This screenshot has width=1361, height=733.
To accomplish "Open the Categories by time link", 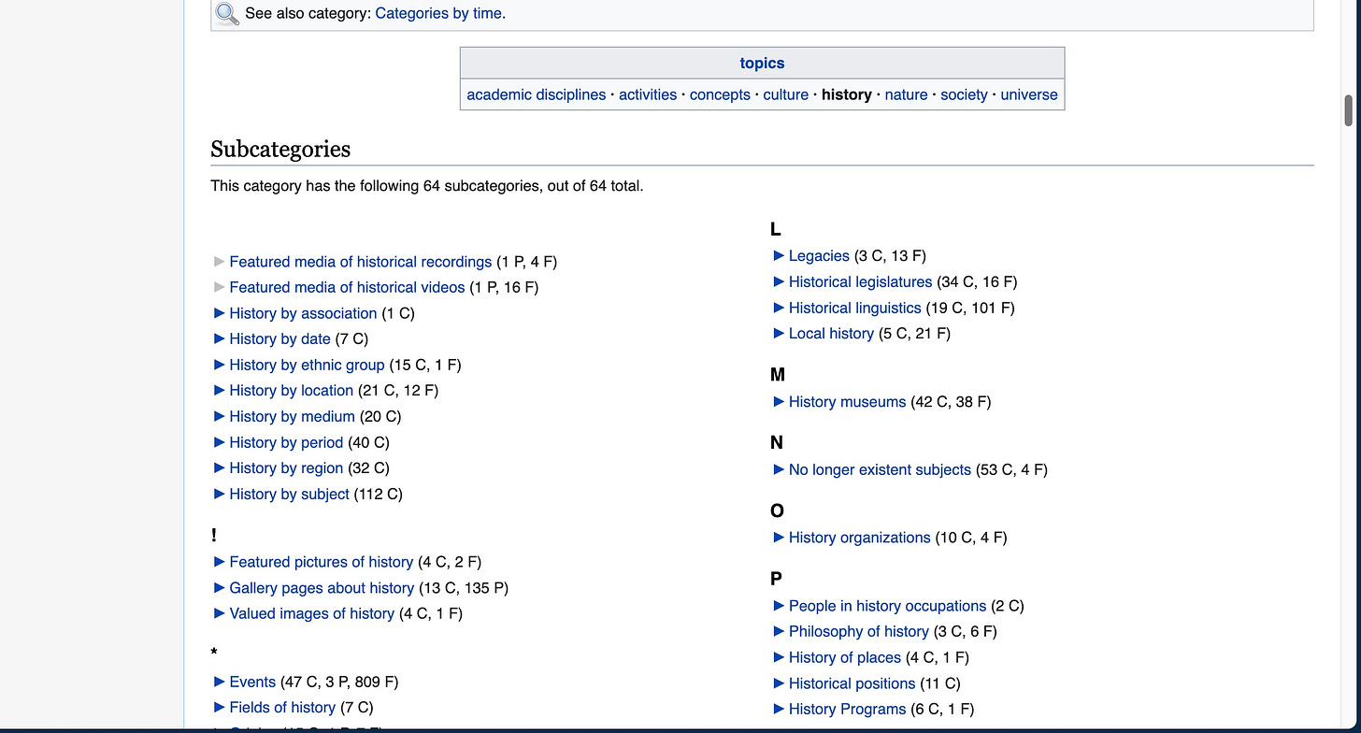I will point(438,13).
